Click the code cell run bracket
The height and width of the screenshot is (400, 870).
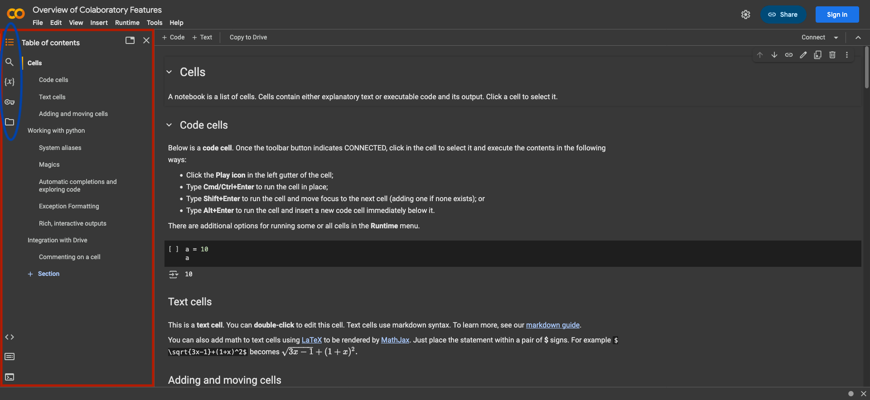coord(174,249)
